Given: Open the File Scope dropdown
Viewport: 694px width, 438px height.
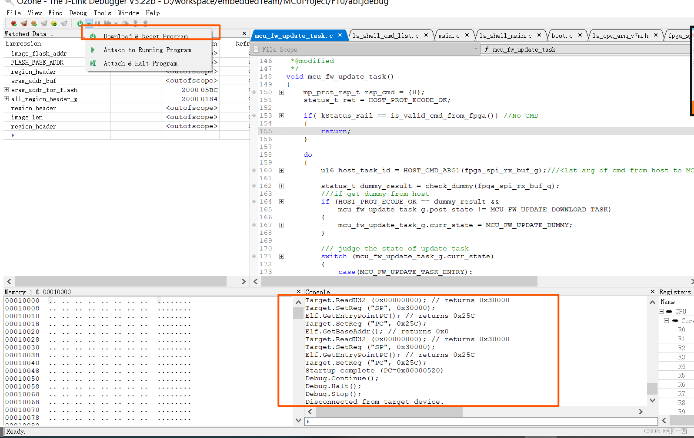Looking at the screenshot, I should coord(476,49).
